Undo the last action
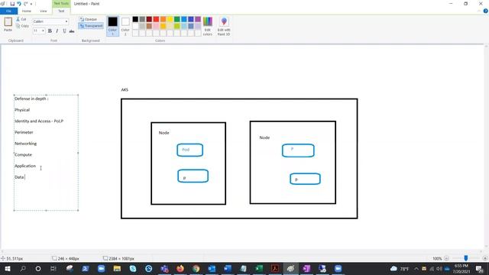The width and height of the screenshot is (489, 275). (x=19, y=4)
